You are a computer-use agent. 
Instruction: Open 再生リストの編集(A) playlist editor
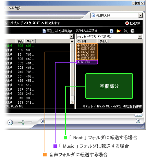pyautogui.click(x=57, y=31)
